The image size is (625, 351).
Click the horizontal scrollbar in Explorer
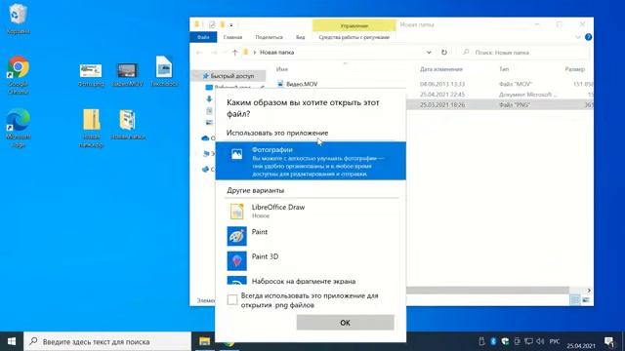tap(487, 291)
